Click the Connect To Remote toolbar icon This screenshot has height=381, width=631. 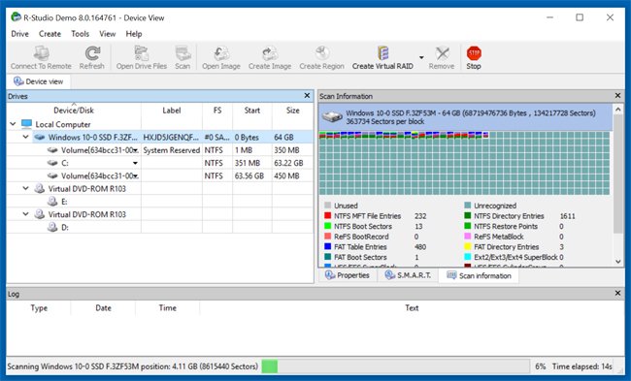click(41, 57)
